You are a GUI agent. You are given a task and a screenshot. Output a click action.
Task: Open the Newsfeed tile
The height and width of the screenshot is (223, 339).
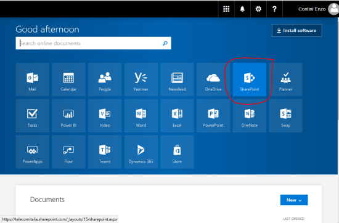(177, 79)
